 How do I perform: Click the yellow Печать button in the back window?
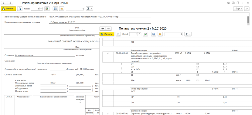point(9,9)
